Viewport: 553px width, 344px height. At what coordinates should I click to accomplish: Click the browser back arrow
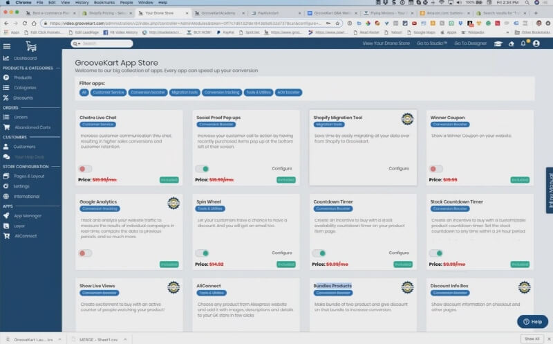pos(6,24)
